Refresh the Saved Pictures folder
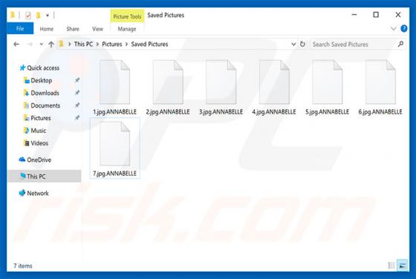This screenshot has width=416, height=279. [x=302, y=44]
